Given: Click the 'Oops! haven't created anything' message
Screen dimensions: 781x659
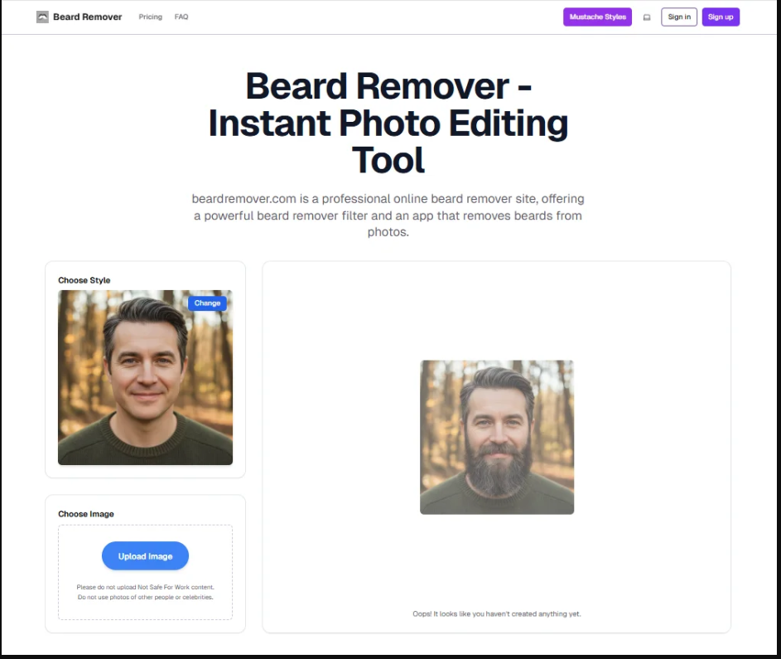Looking at the screenshot, I should pos(496,613).
